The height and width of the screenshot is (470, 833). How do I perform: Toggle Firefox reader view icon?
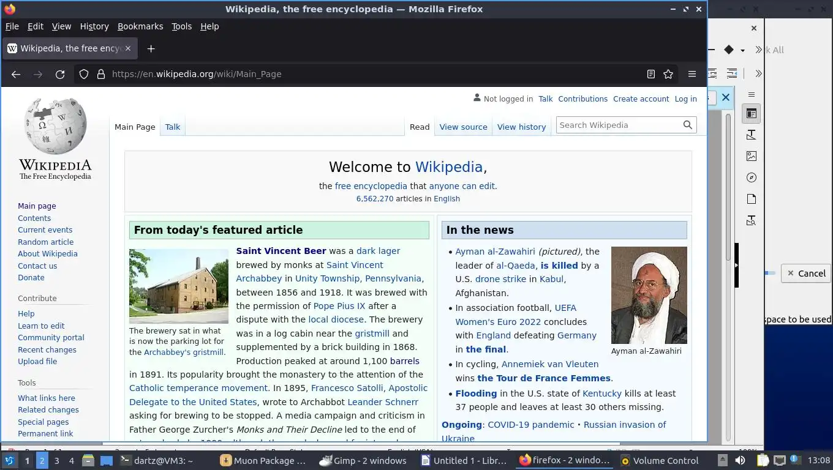coord(651,74)
